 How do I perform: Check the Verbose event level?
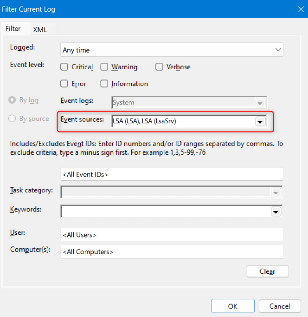(x=159, y=67)
